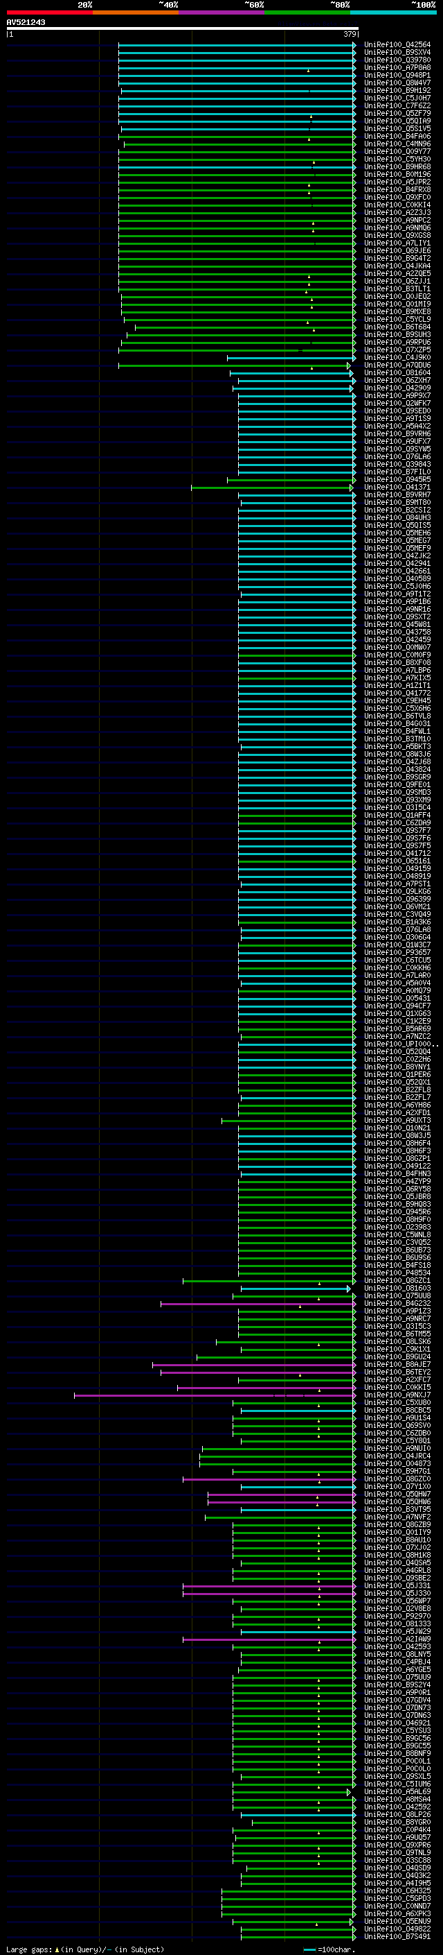The width and height of the screenshot is (443, 1955).
Task: Click the green ~80% identity legend segment
Action: click(307, 12)
